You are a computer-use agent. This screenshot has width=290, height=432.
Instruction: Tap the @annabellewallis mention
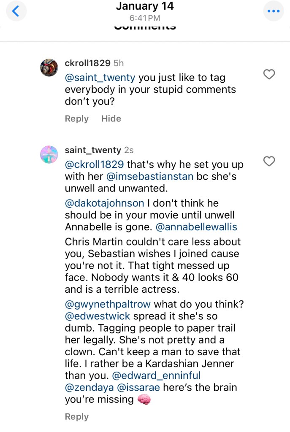pyautogui.click(x=196, y=227)
